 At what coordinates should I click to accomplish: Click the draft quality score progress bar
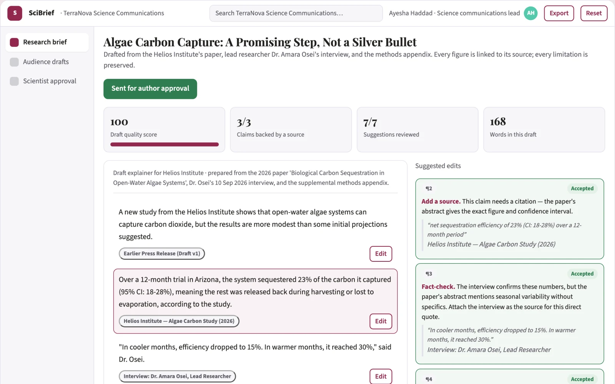pos(165,145)
